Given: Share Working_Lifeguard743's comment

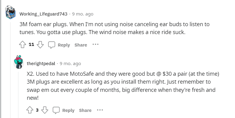Looking at the screenshot, I should click(81, 45).
